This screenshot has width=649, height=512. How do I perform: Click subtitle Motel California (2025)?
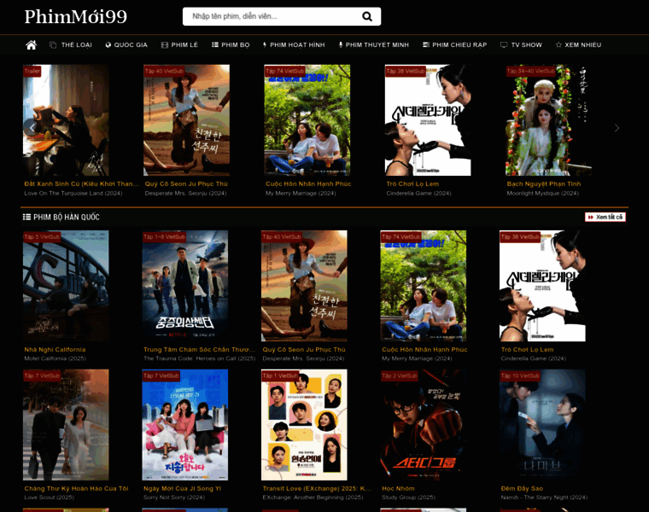click(x=55, y=358)
